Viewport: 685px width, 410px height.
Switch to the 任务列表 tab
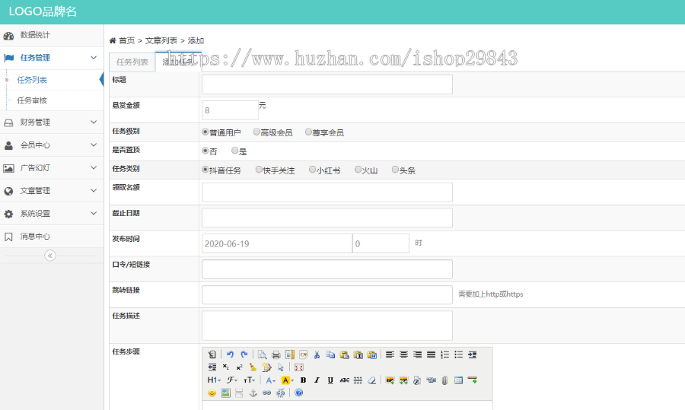pos(132,62)
